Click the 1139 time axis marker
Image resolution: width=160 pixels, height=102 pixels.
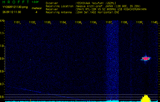pos(139,22)
